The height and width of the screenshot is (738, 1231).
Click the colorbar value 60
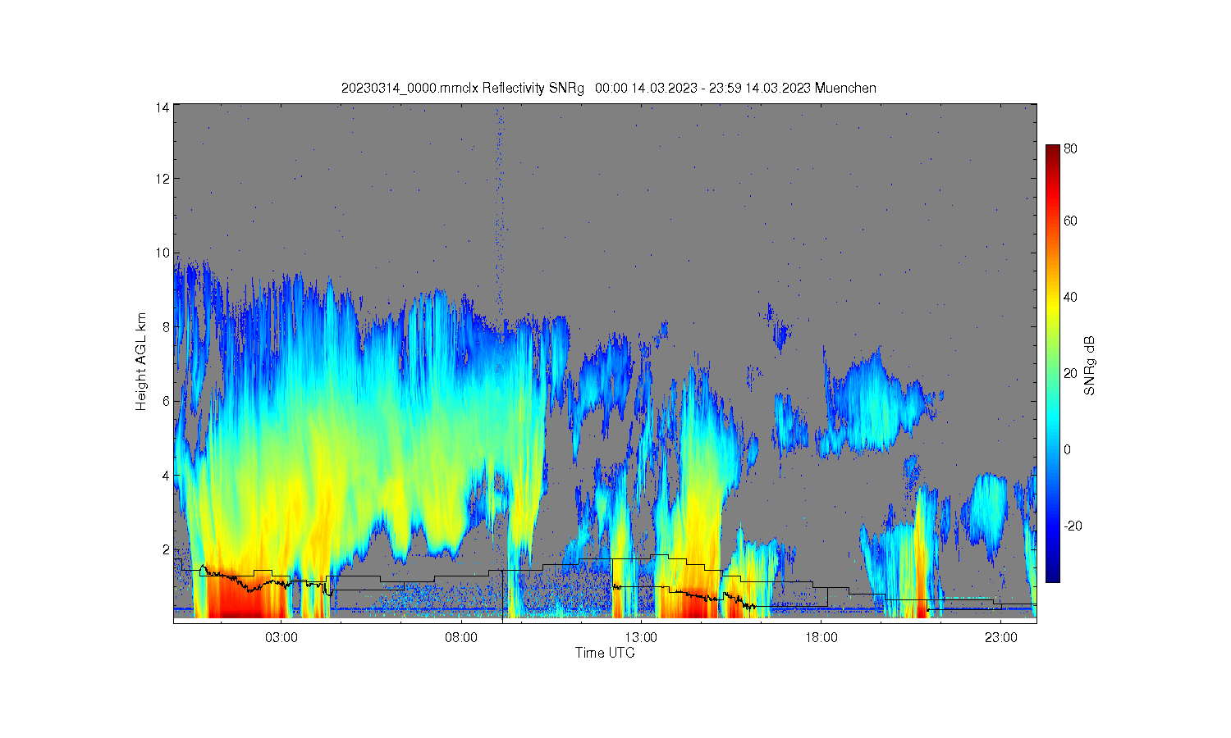pyautogui.click(x=1070, y=221)
